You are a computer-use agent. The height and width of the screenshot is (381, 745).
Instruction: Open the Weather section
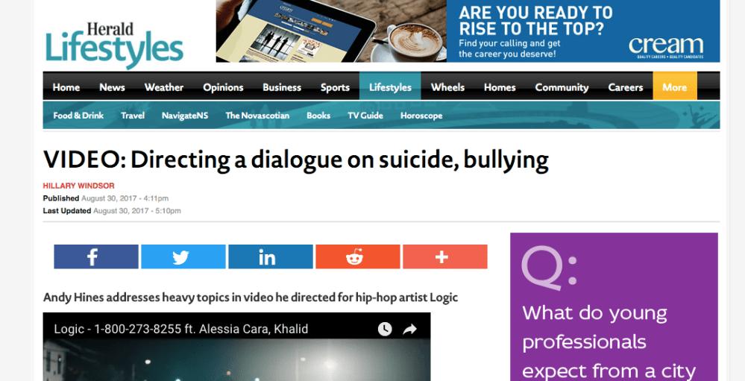point(163,87)
